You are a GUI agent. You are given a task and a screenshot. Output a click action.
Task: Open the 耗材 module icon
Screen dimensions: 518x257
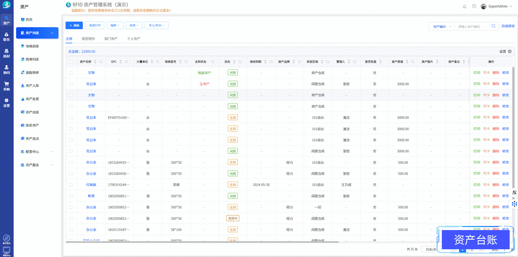coord(6,53)
